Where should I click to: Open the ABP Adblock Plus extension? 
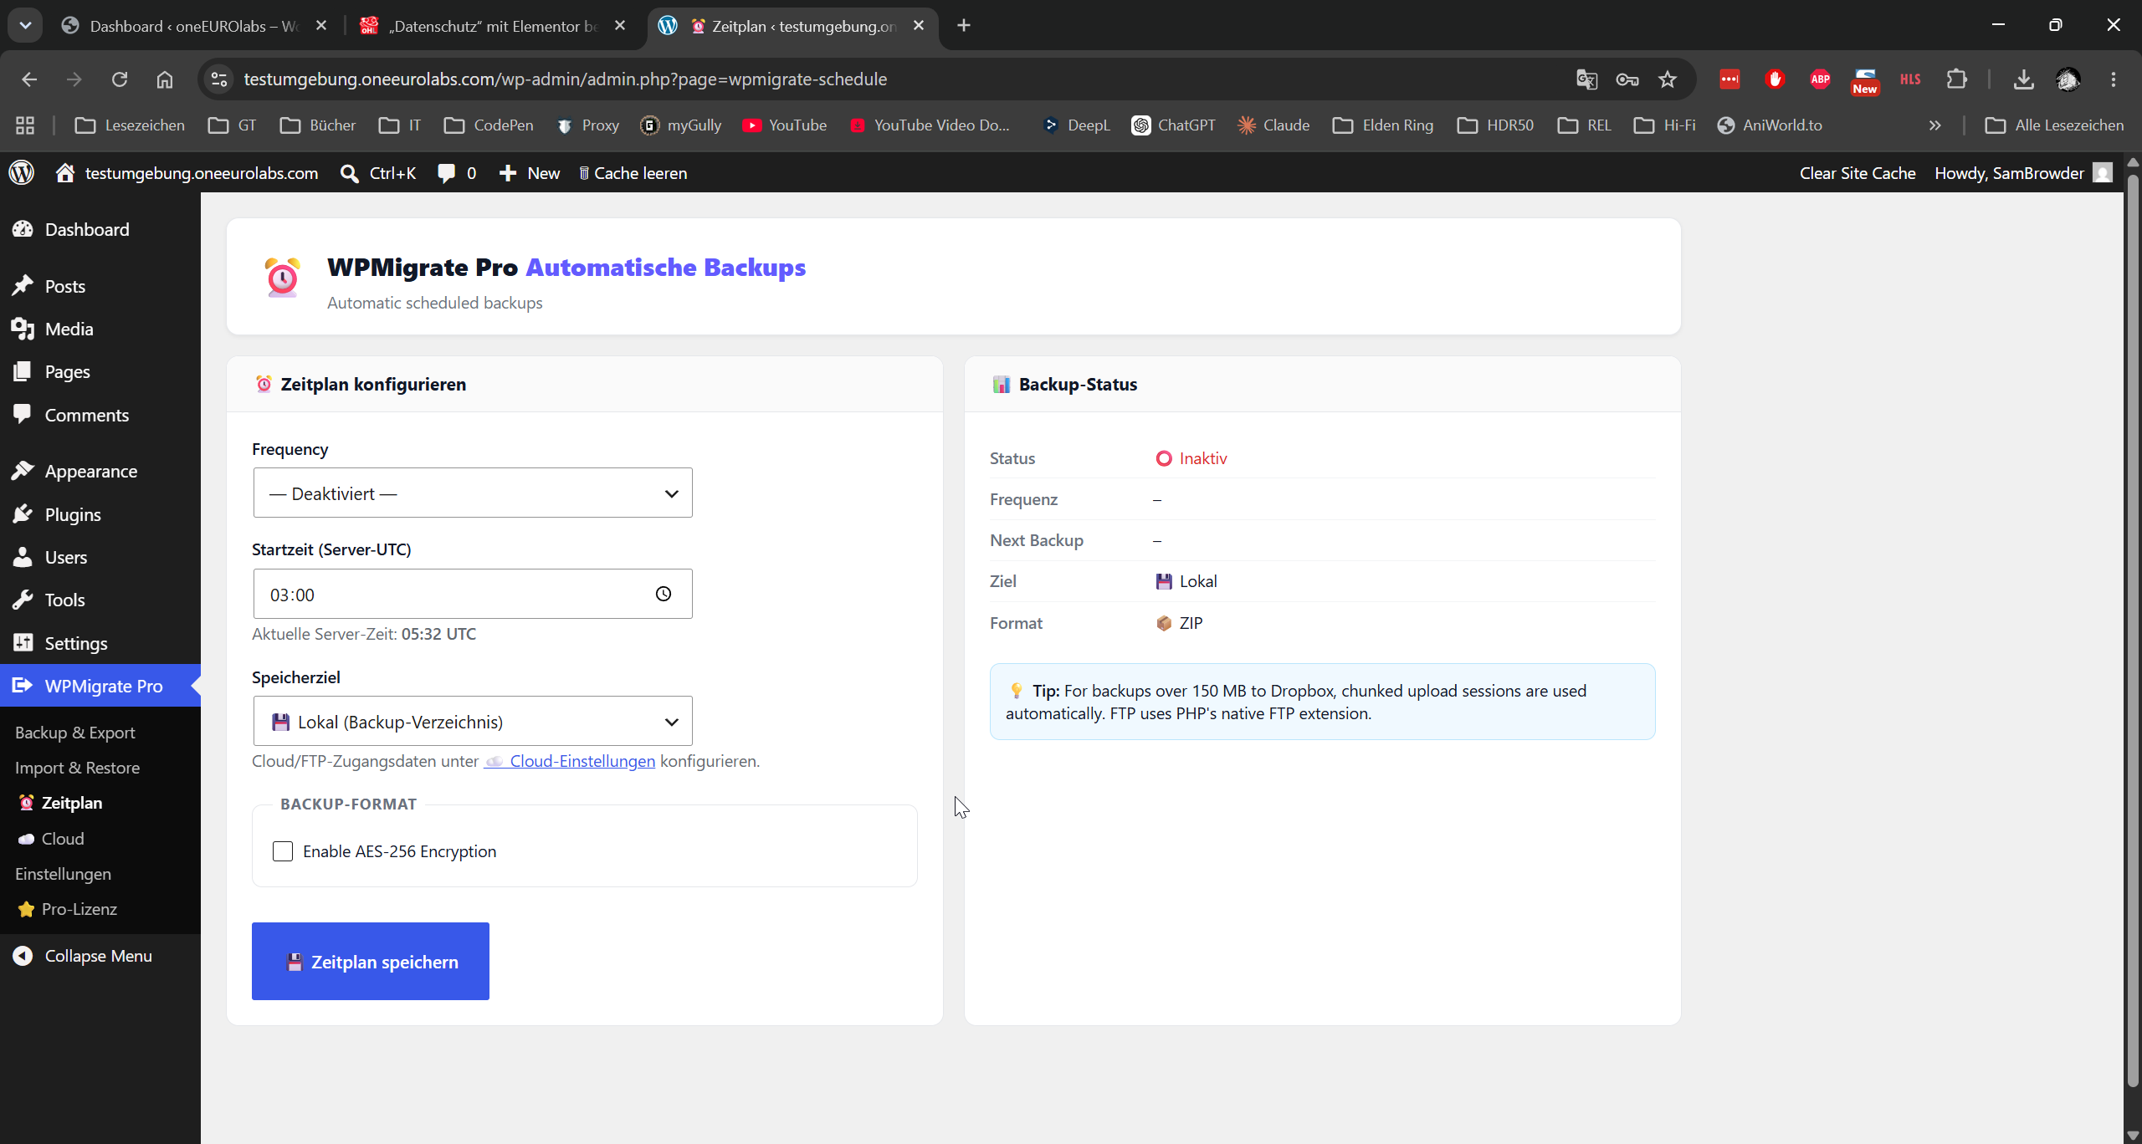[x=1820, y=79]
